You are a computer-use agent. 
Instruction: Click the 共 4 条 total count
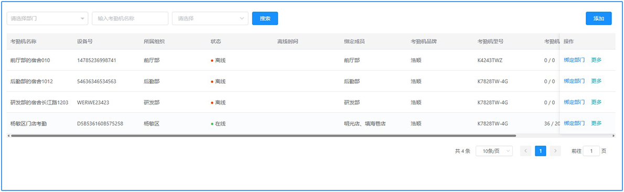click(x=463, y=151)
